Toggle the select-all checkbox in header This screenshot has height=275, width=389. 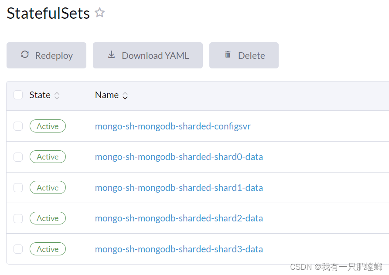[18, 95]
